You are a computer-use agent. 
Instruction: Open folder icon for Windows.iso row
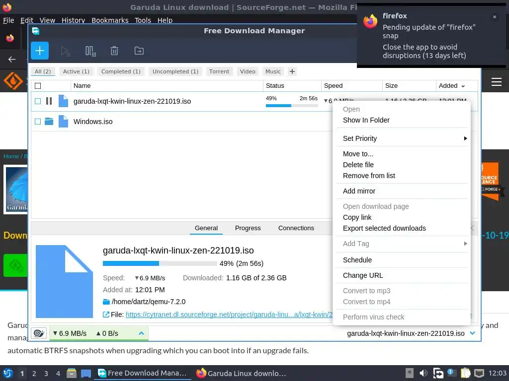click(x=49, y=122)
